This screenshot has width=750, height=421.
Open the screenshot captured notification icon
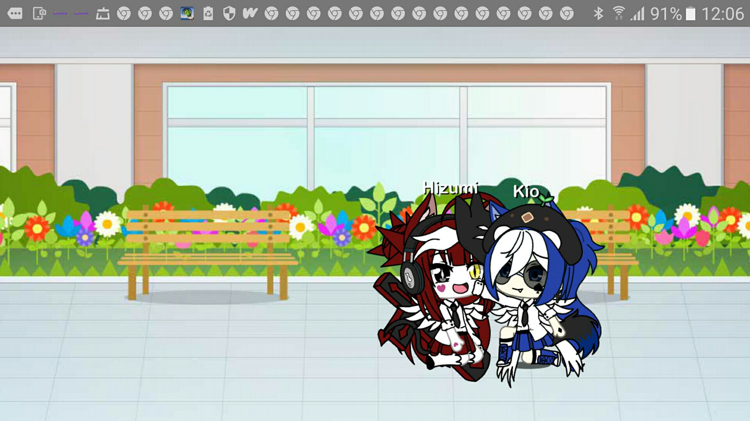pos(39,14)
